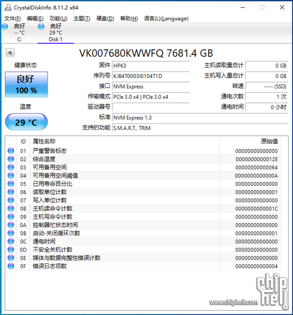Close the CrystalDiskInfo window

(x=282, y=8)
